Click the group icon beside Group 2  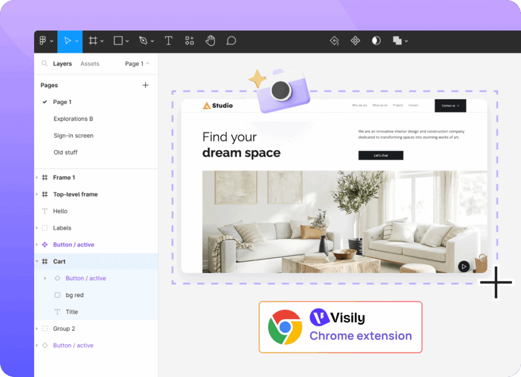[x=45, y=329]
